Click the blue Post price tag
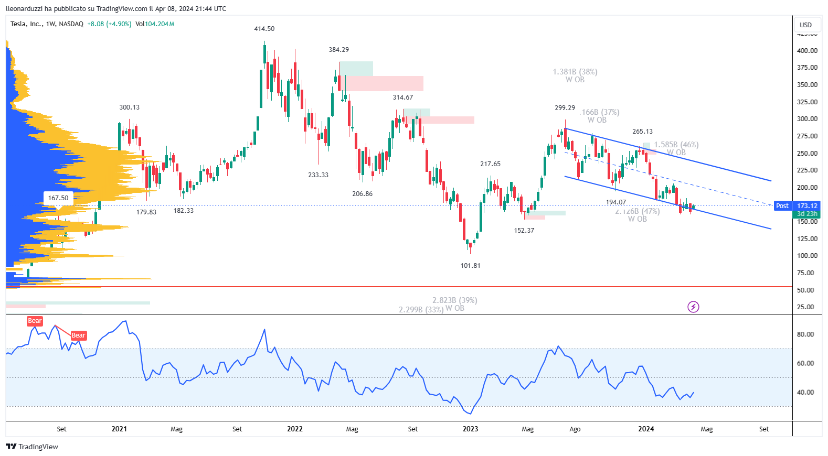Screen dimensions: 828x456 tap(782, 206)
